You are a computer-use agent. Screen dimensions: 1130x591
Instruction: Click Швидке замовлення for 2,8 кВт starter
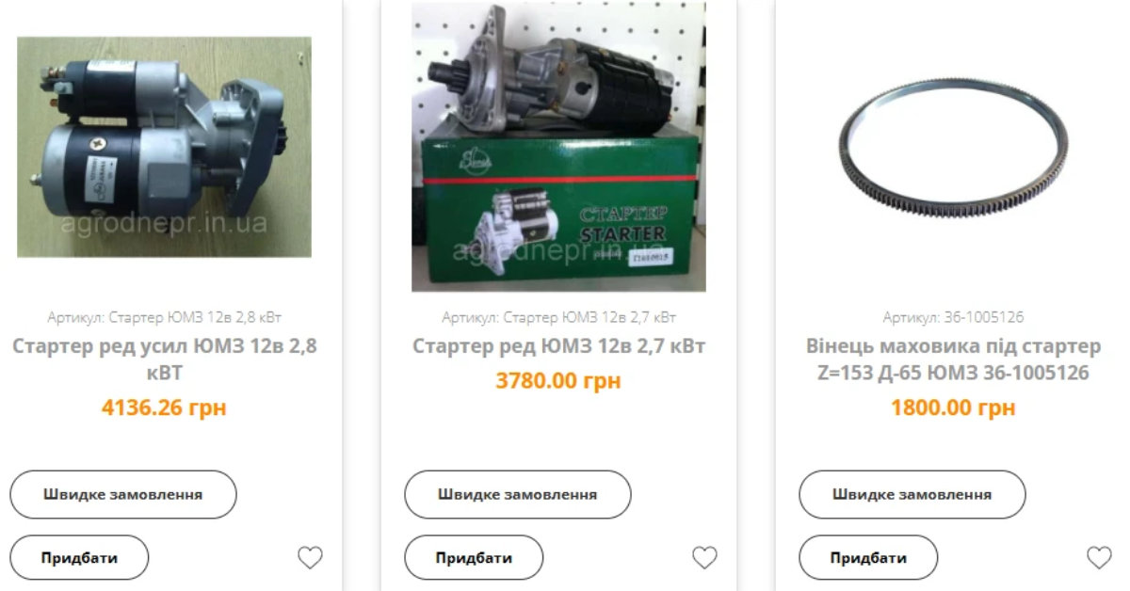point(123,494)
